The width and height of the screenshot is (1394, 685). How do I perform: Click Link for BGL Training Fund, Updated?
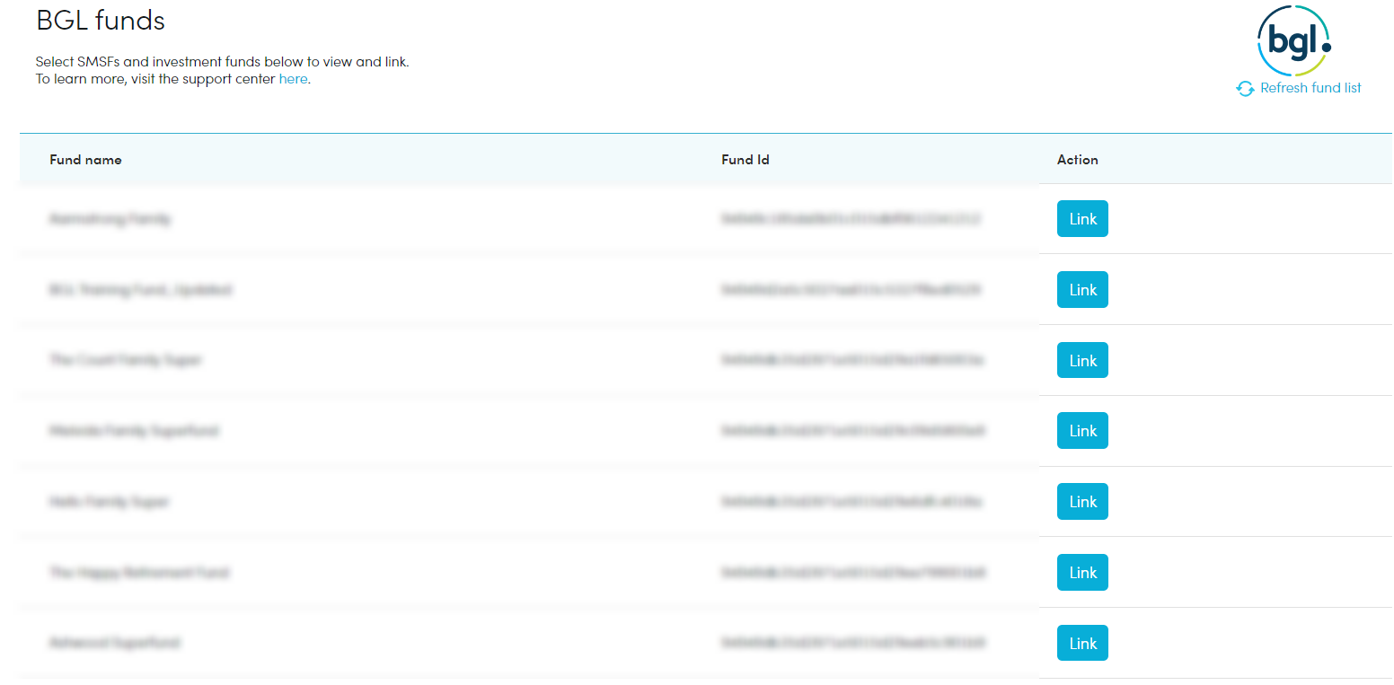pos(1082,290)
